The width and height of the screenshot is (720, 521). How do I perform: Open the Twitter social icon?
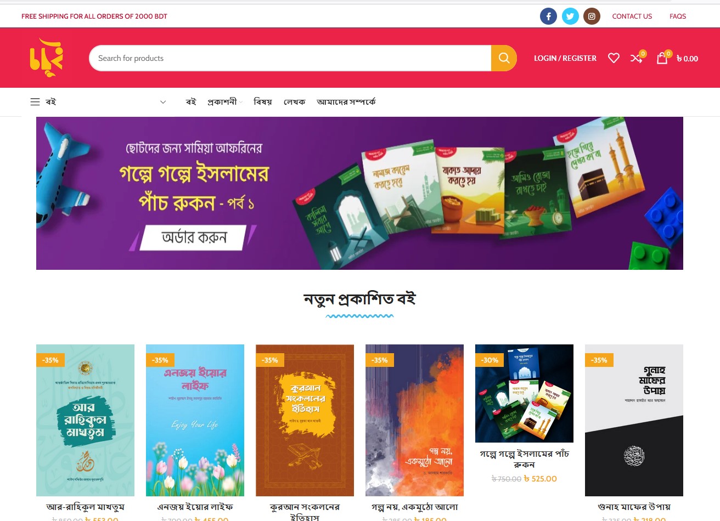[x=570, y=16]
